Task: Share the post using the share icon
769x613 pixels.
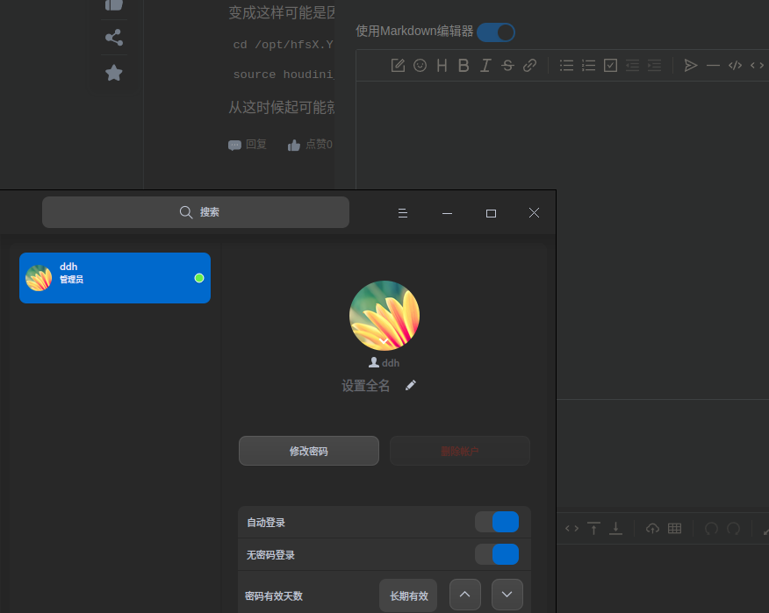Action: point(113,38)
